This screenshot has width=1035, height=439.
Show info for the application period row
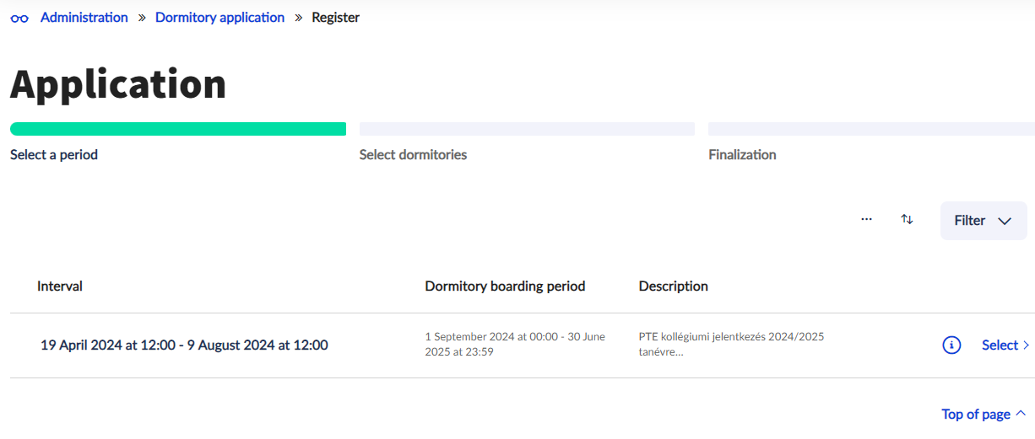point(951,345)
